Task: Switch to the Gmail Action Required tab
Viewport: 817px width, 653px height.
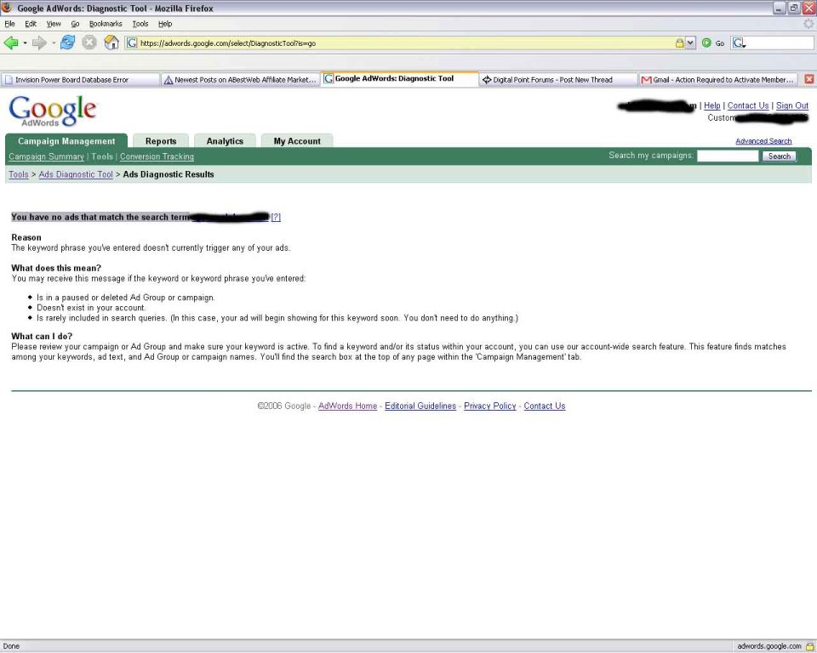Action: tap(717, 80)
